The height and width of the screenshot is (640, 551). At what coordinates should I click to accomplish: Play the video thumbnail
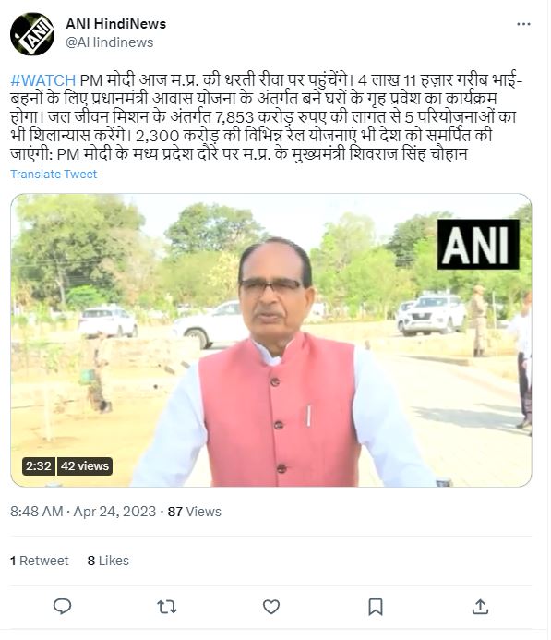270,340
